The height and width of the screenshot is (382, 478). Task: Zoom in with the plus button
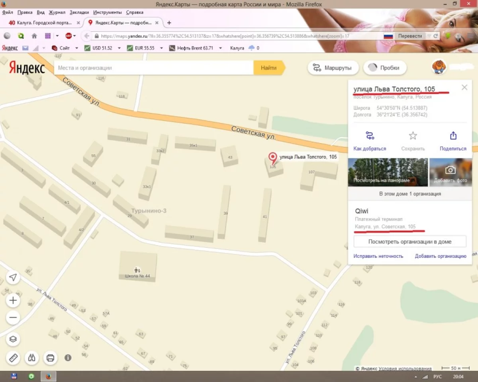coord(13,300)
